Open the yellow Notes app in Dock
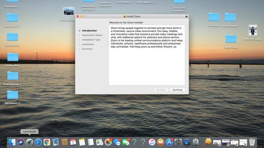This screenshot has height=148, width=264. click(x=82, y=142)
